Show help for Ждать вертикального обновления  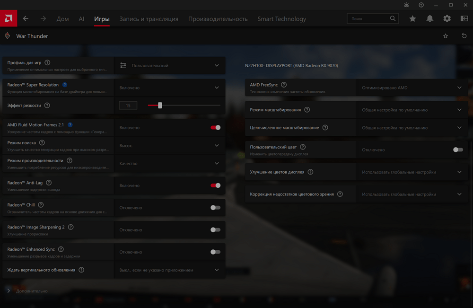81,270
